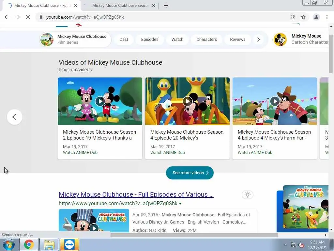Close the Mickey Mouse Clubhouse Season tab

tap(154, 6)
